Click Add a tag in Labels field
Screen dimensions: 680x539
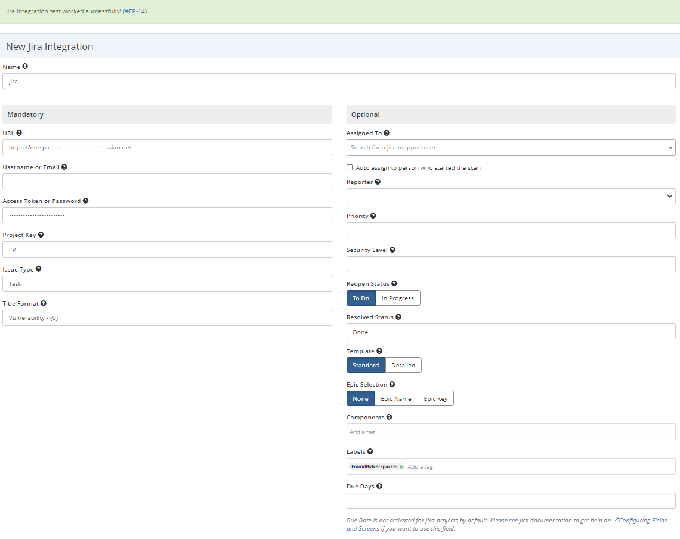click(x=421, y=467)
